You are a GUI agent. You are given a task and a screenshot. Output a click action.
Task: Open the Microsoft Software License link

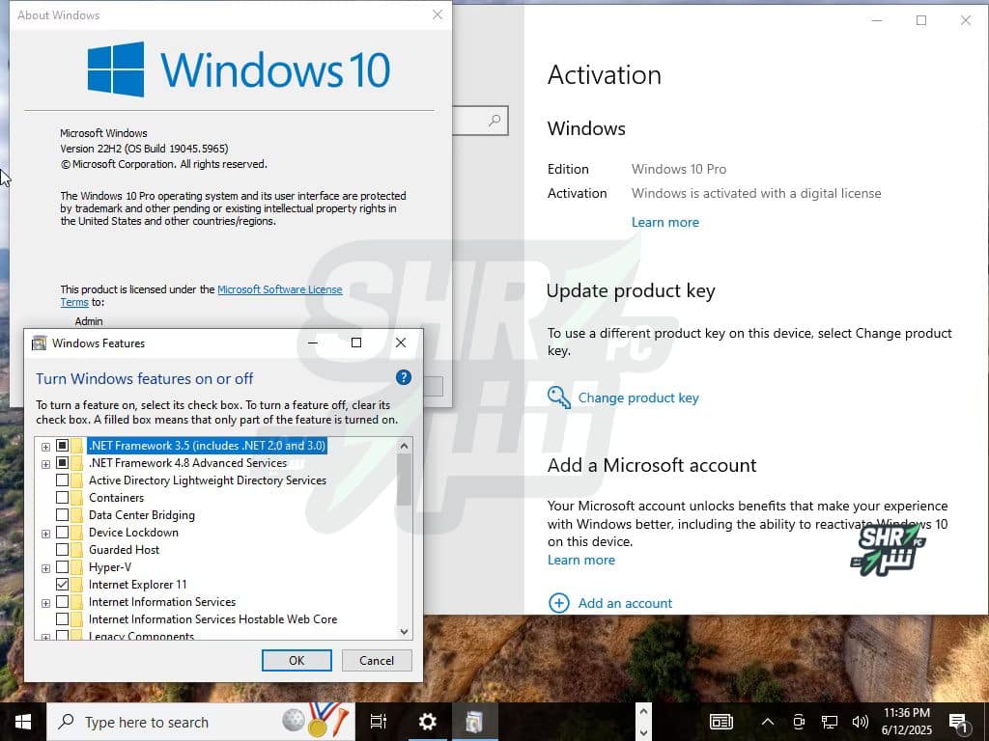[x=280, y=289]
